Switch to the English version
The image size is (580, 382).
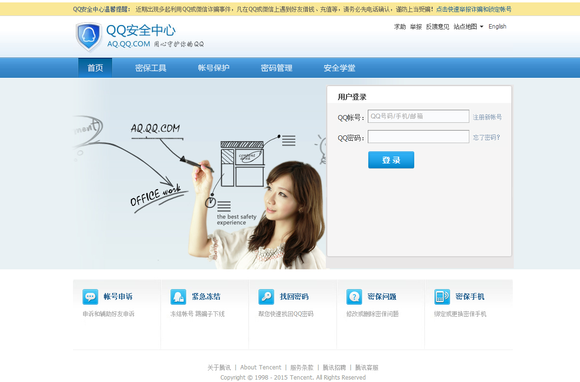pos(497,27)
